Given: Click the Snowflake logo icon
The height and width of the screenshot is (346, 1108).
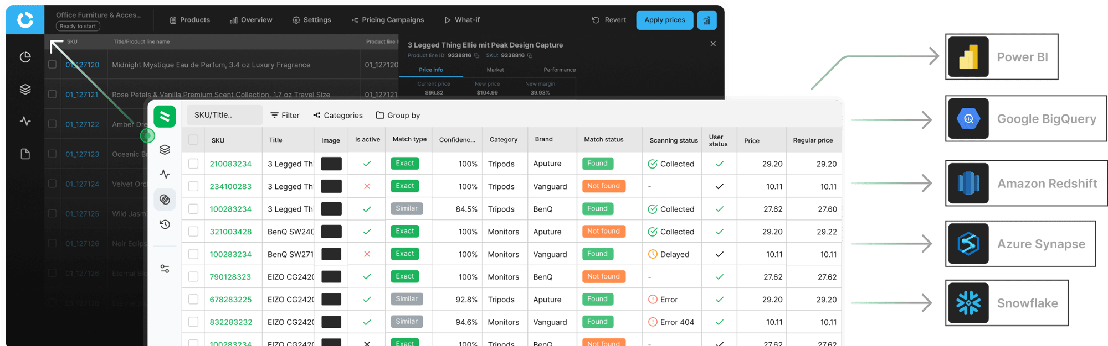Looking at the screenshot, I should (x=968, y=303).
